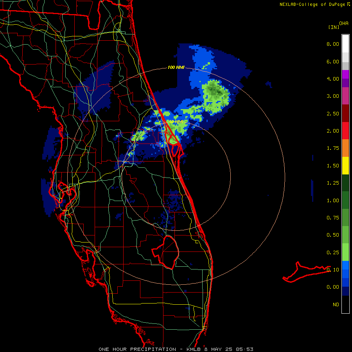Click the pink swatch beside 3.00
352x352 pixels.
coord(345,96)
